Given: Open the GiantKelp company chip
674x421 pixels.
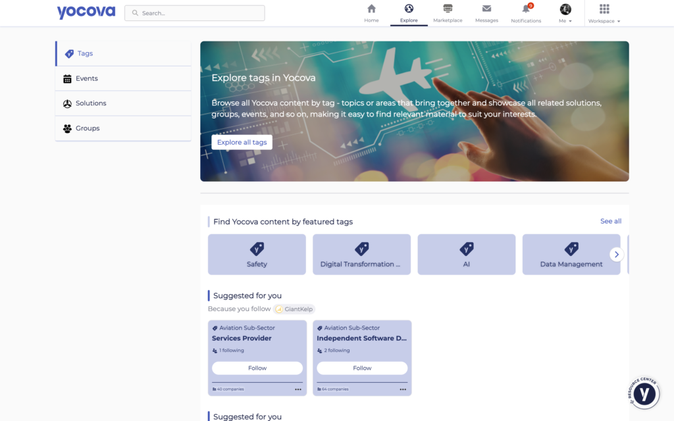Looking at the screenshot, I should point(294,309).
